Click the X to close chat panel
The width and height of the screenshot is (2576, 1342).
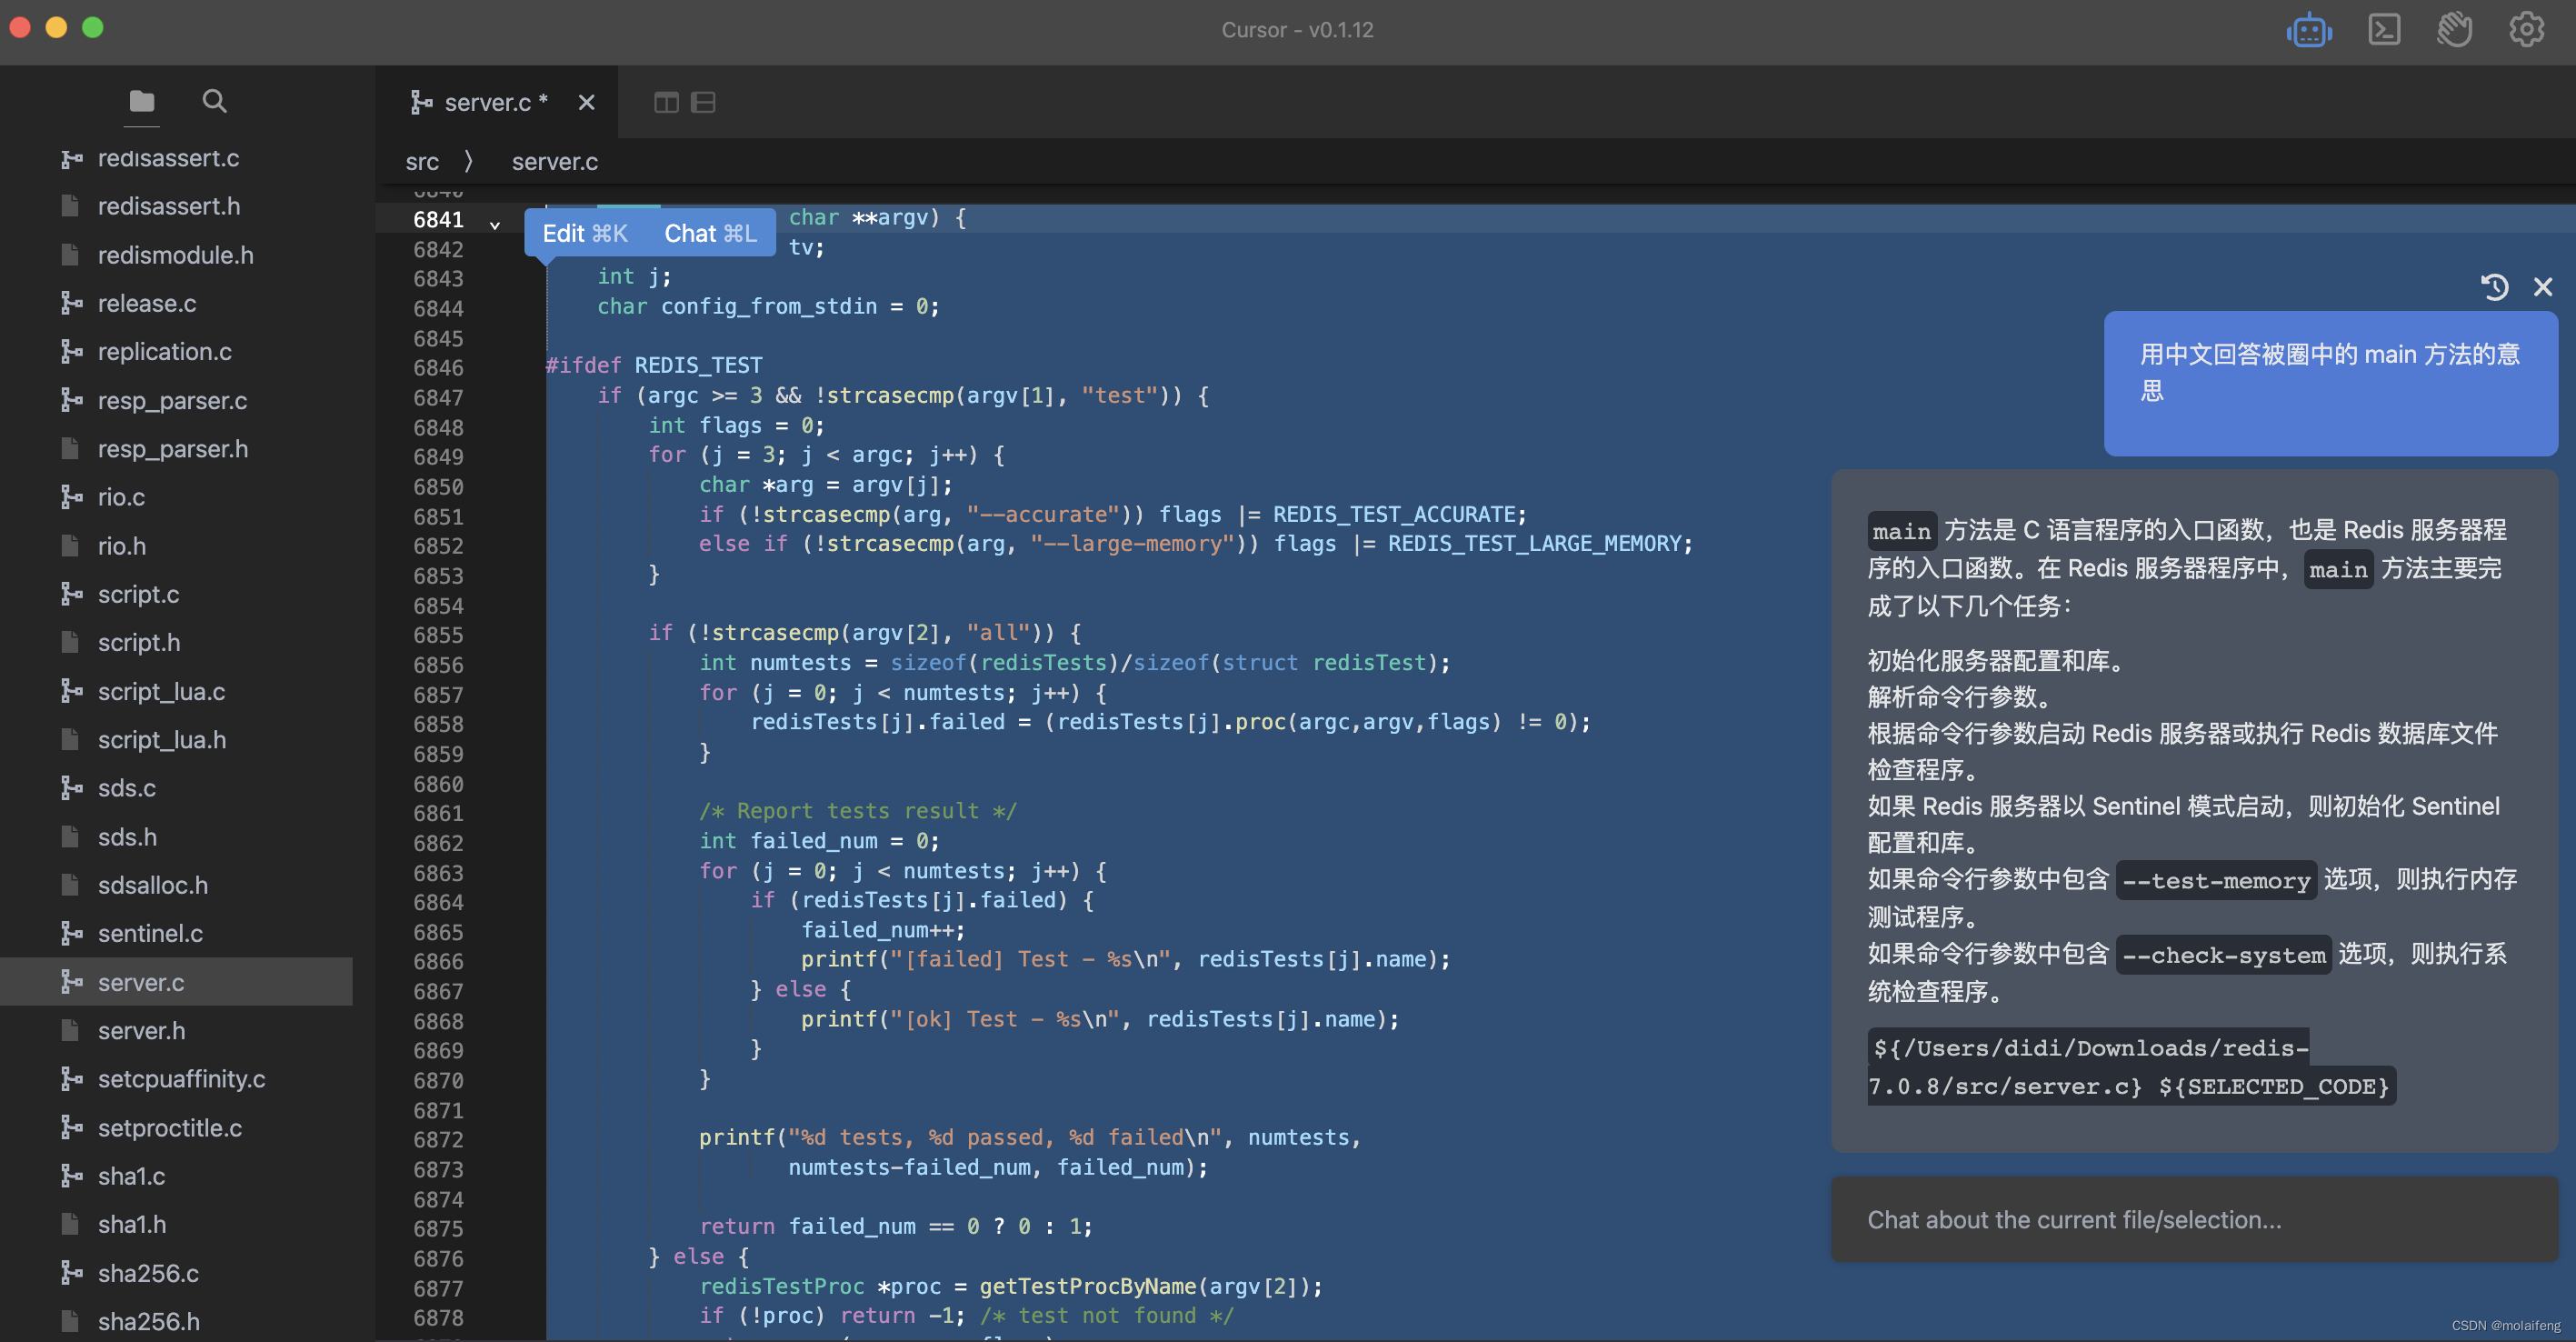2543,286
